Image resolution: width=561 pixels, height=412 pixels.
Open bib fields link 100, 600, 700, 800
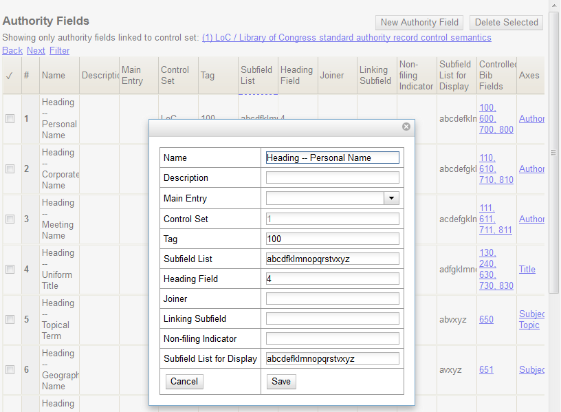496,118
